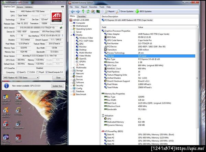Open the Favorites menu in AIDA64
Image resolution: width=206 pixels, height=152 pixels.
(x=93, y=7)
